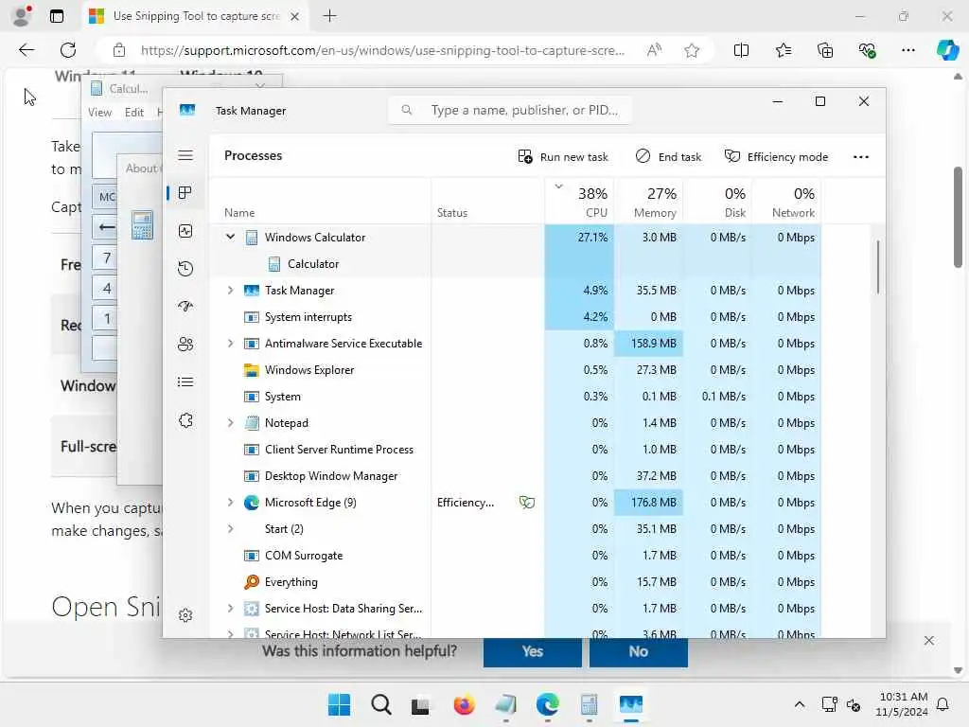Refresh the Edge page
Image resolution: width=969 pixels, height=727 pixels.
pyautogui.click(x=68, y=50)
